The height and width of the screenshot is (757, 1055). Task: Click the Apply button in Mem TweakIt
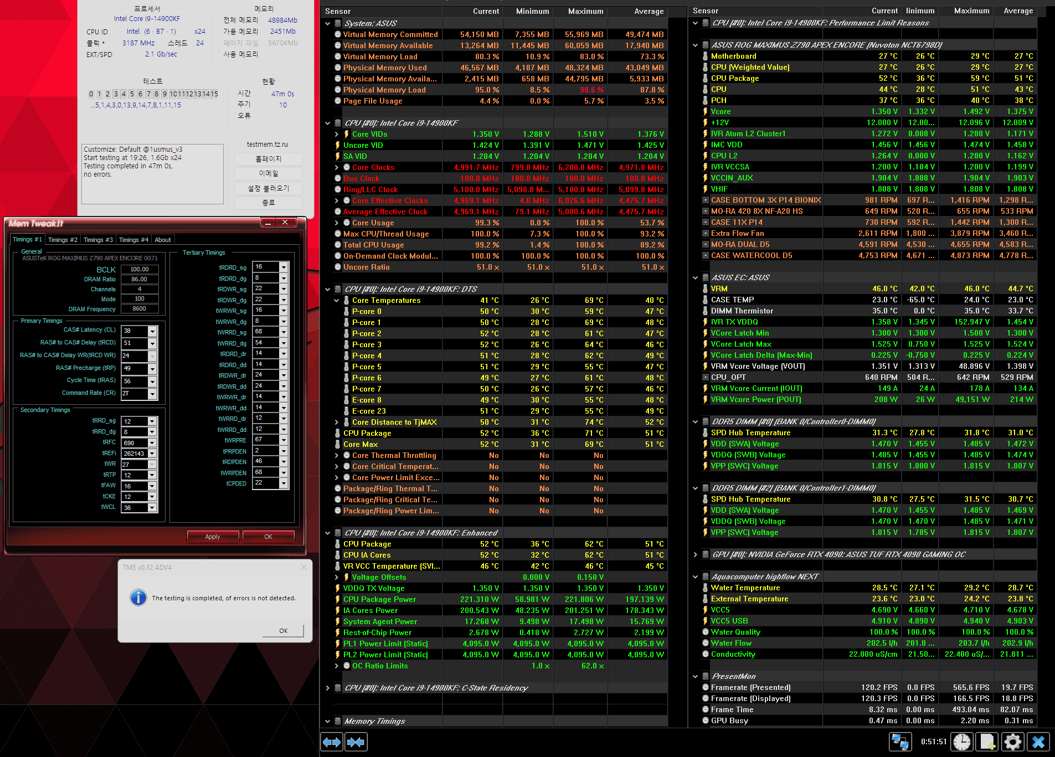click(x=213, y=537)
